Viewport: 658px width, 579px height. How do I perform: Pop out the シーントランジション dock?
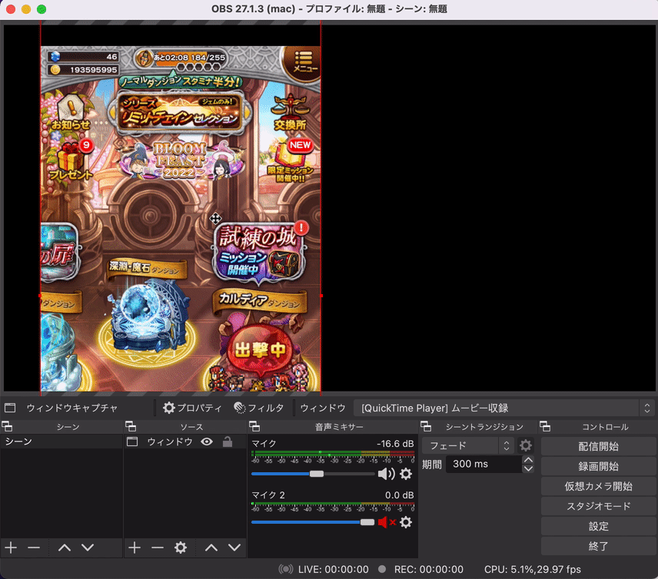pyautogui.click(x=426, y=427)
